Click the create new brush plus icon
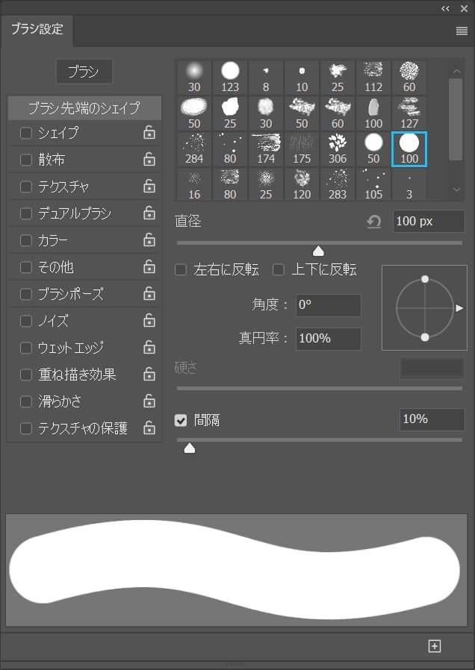Viewport: 475px width, 670px height. (435, 646)
